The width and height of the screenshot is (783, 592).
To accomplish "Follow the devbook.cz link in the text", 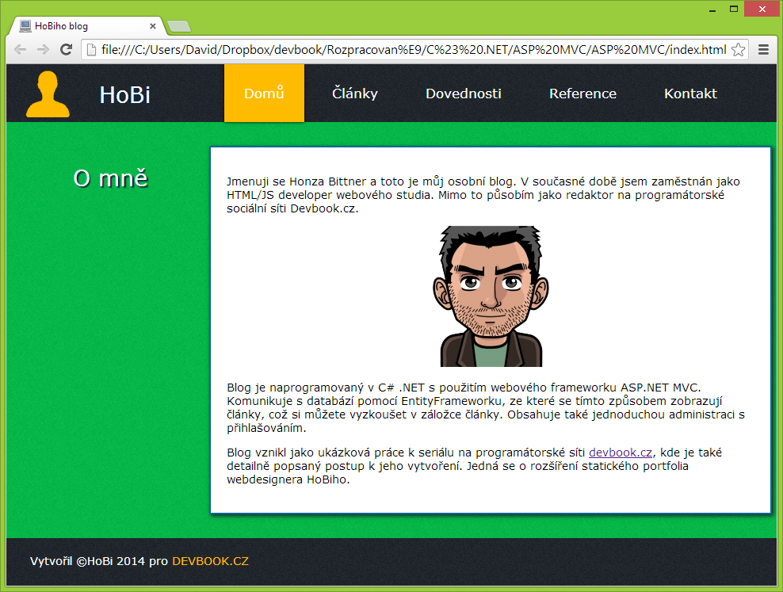I will point(620,453).
